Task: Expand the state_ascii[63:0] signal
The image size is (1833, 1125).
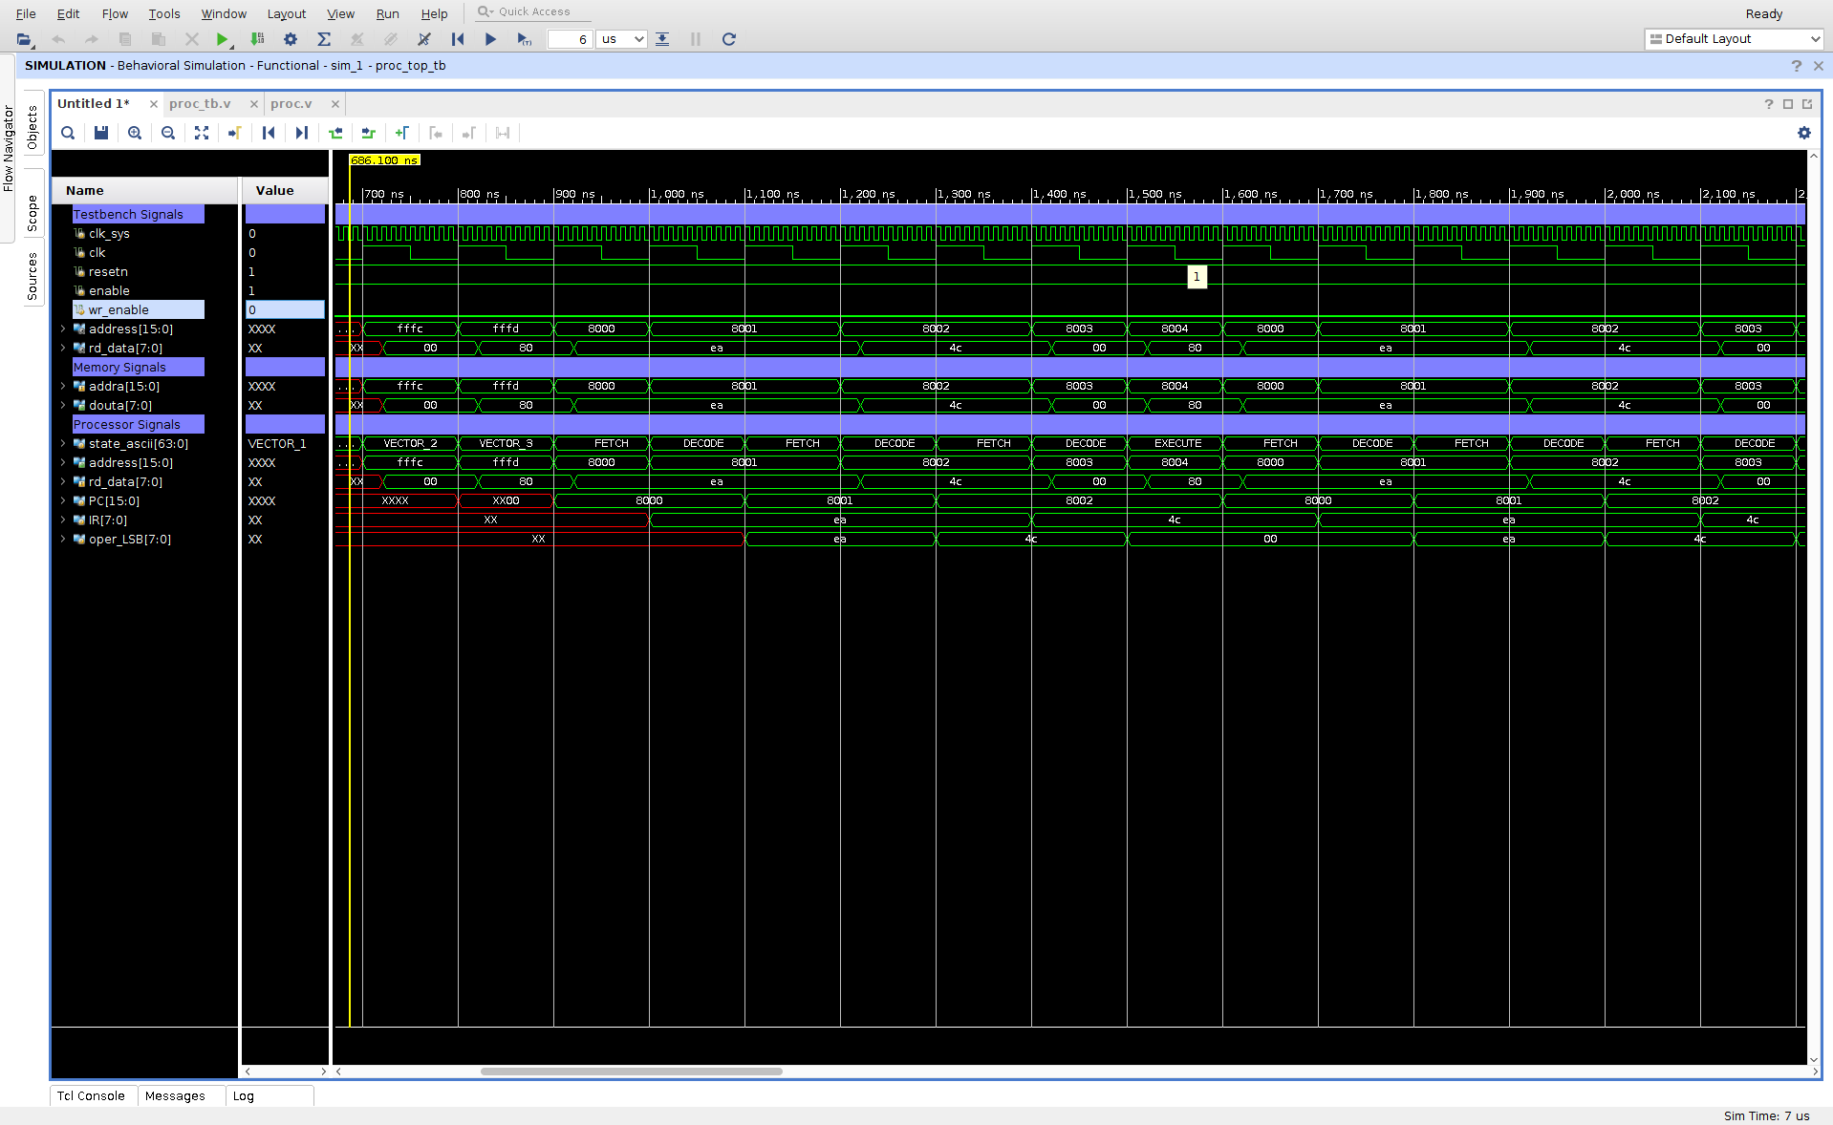Action: click(x=63, y=443)
